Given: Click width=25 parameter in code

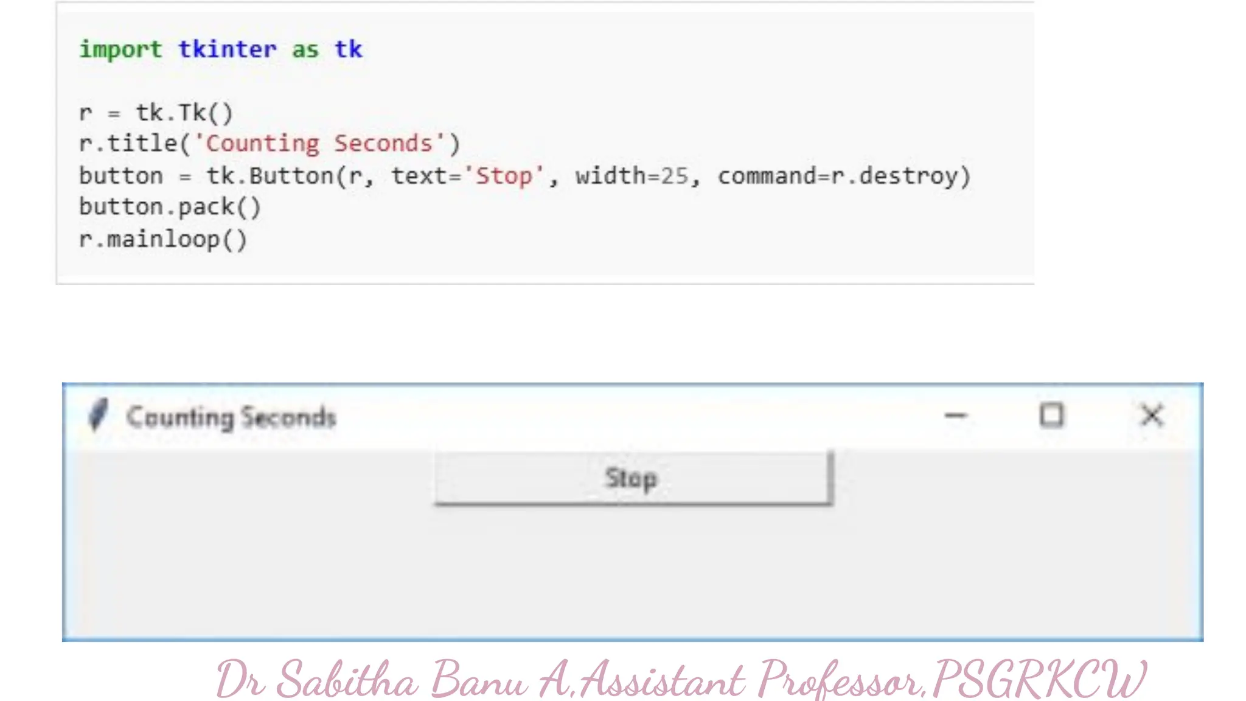Looking at the screenshot, I should pyautogui.click(x=632, y=176).
